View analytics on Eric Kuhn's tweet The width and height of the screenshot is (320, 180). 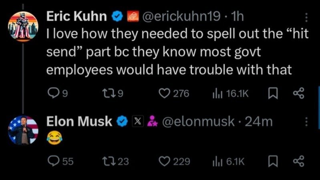point(216,93)
